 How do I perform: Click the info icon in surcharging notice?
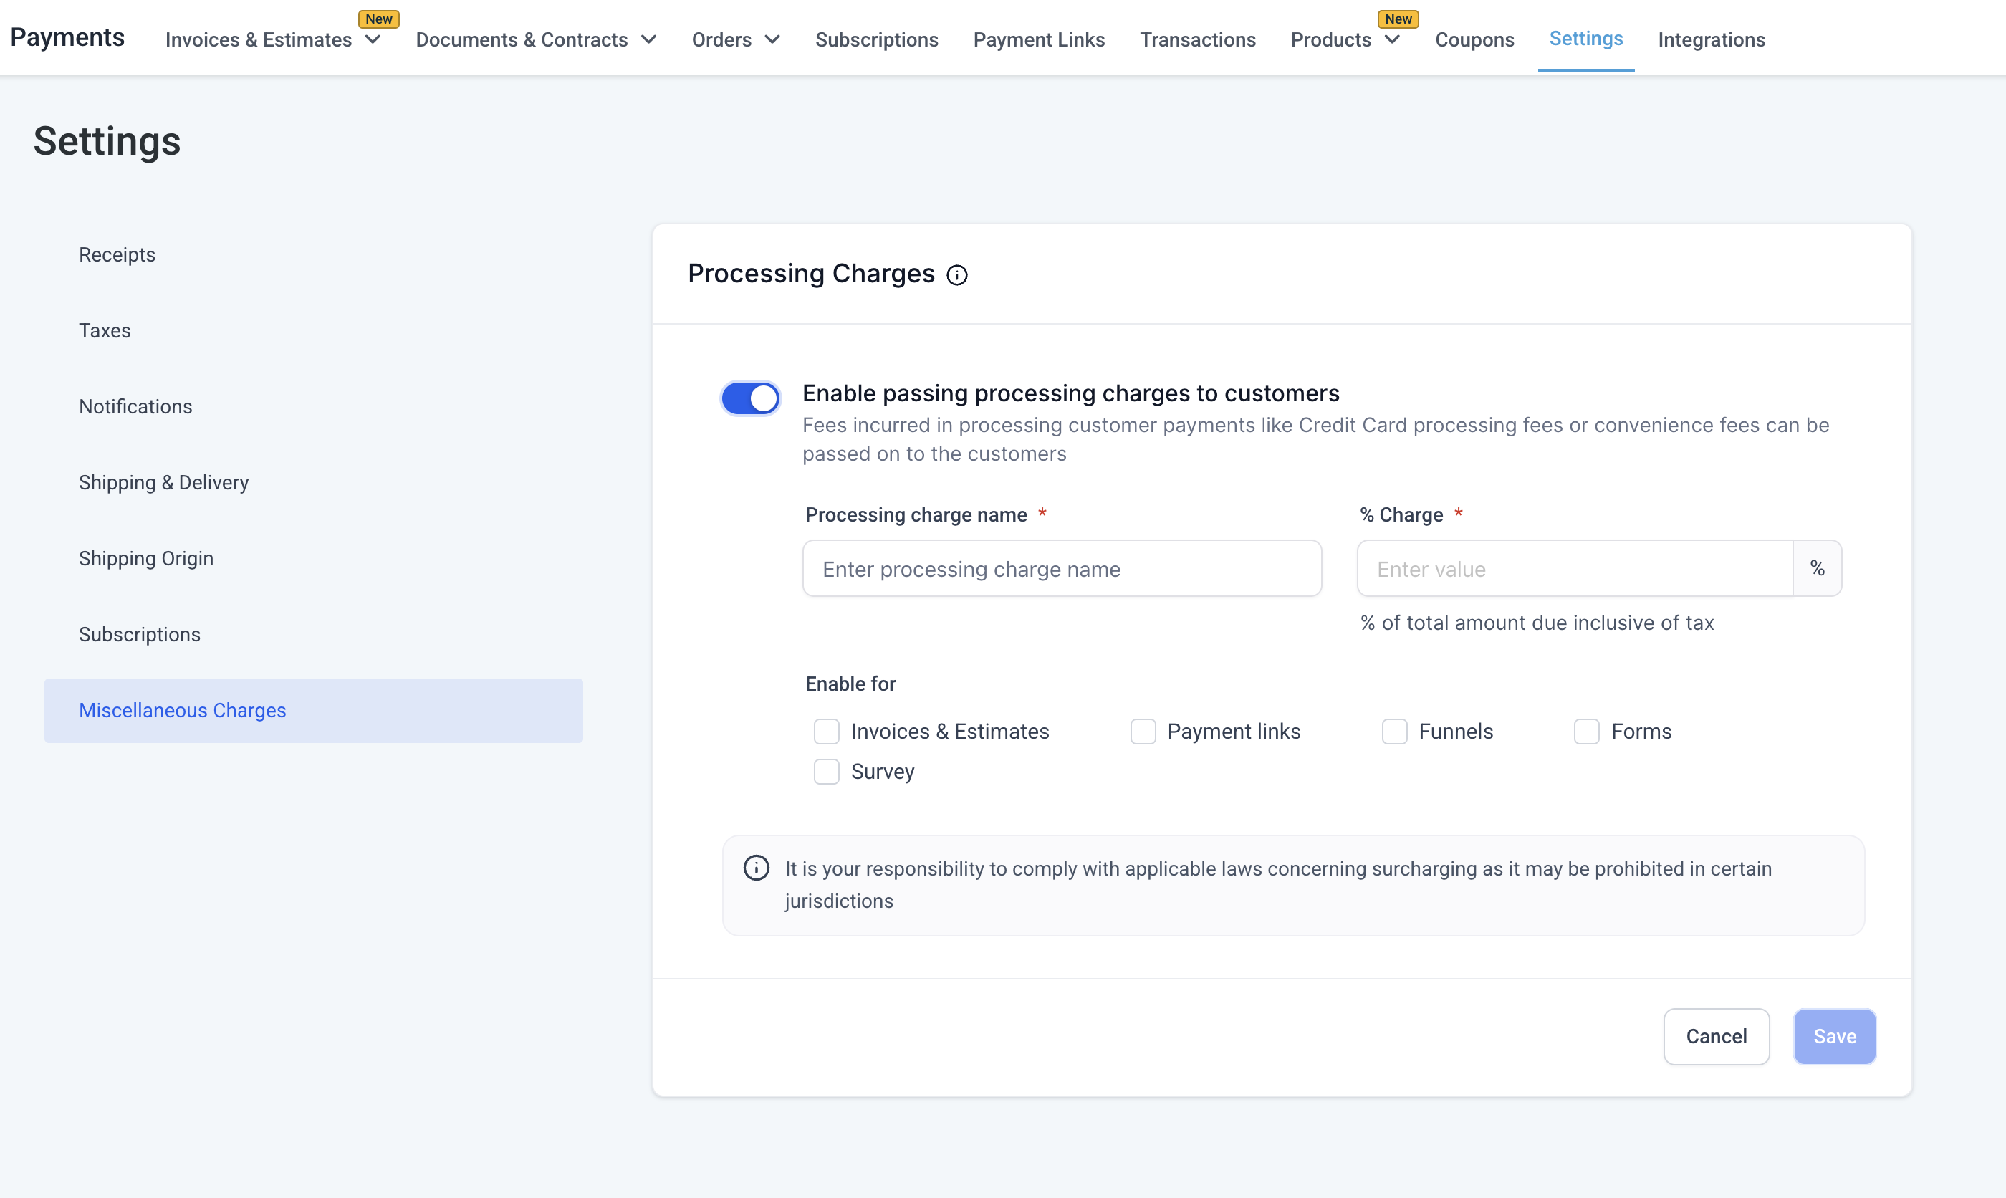coord(756,868)
